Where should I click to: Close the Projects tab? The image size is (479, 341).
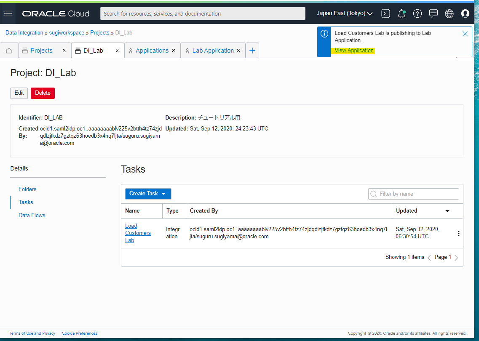pos(64,51)
